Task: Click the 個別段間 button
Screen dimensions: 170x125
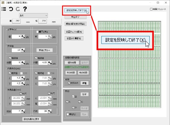Action: click(x=72, y=62)
